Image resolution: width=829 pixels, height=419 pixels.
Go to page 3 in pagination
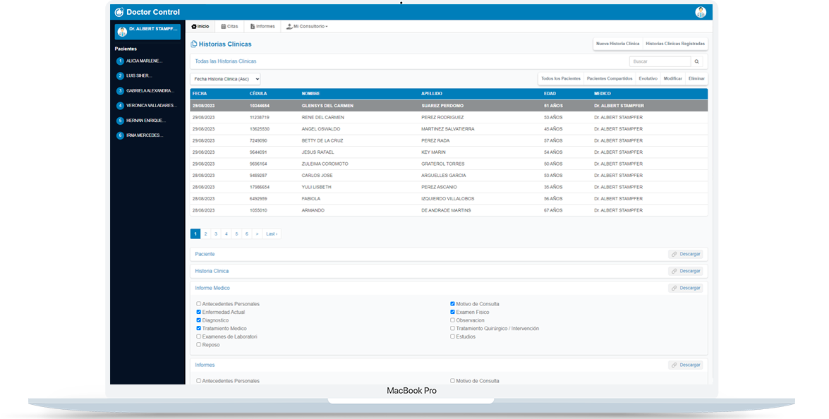(x=216, y=233)
